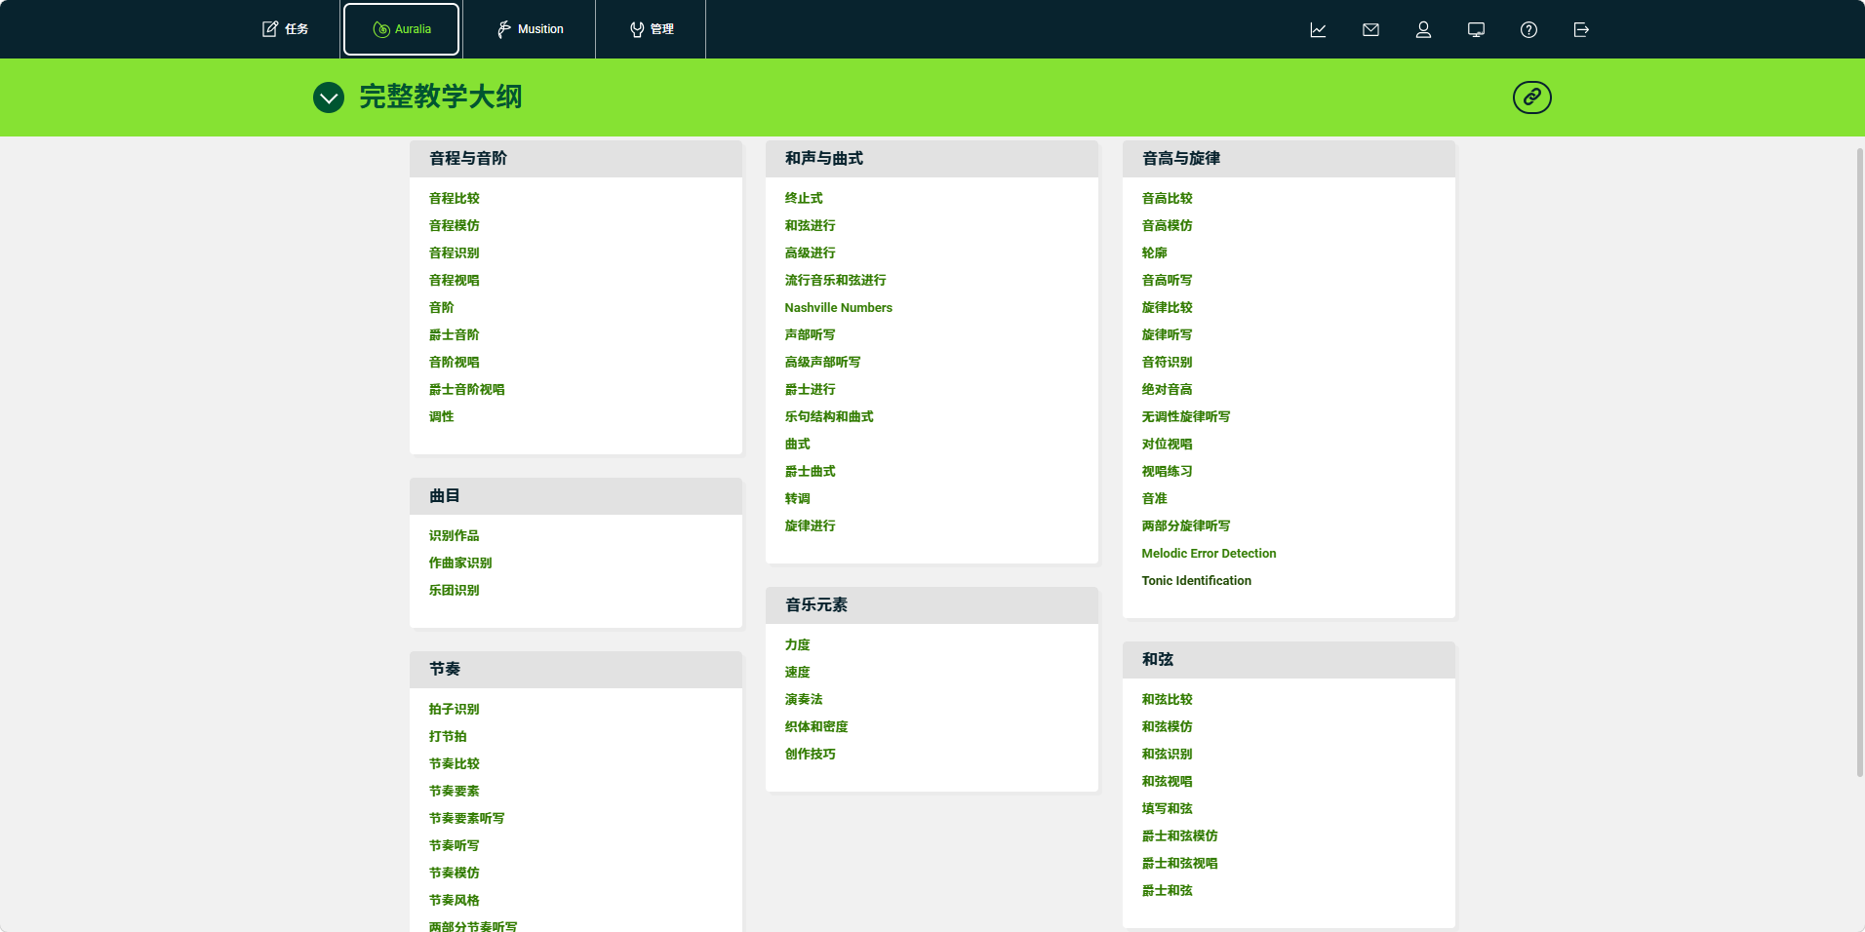1865x932 pixels.
Task: Open the mail messages icon
Action: tap(1370, 29)
